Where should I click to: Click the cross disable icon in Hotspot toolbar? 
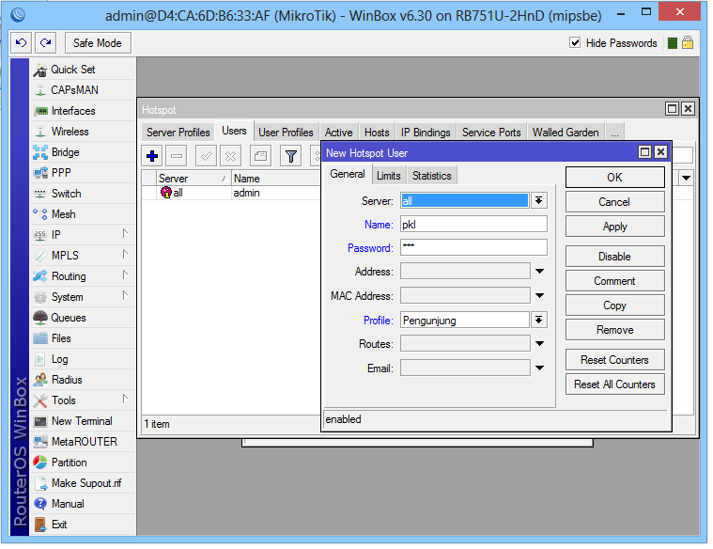pos(230,157)
